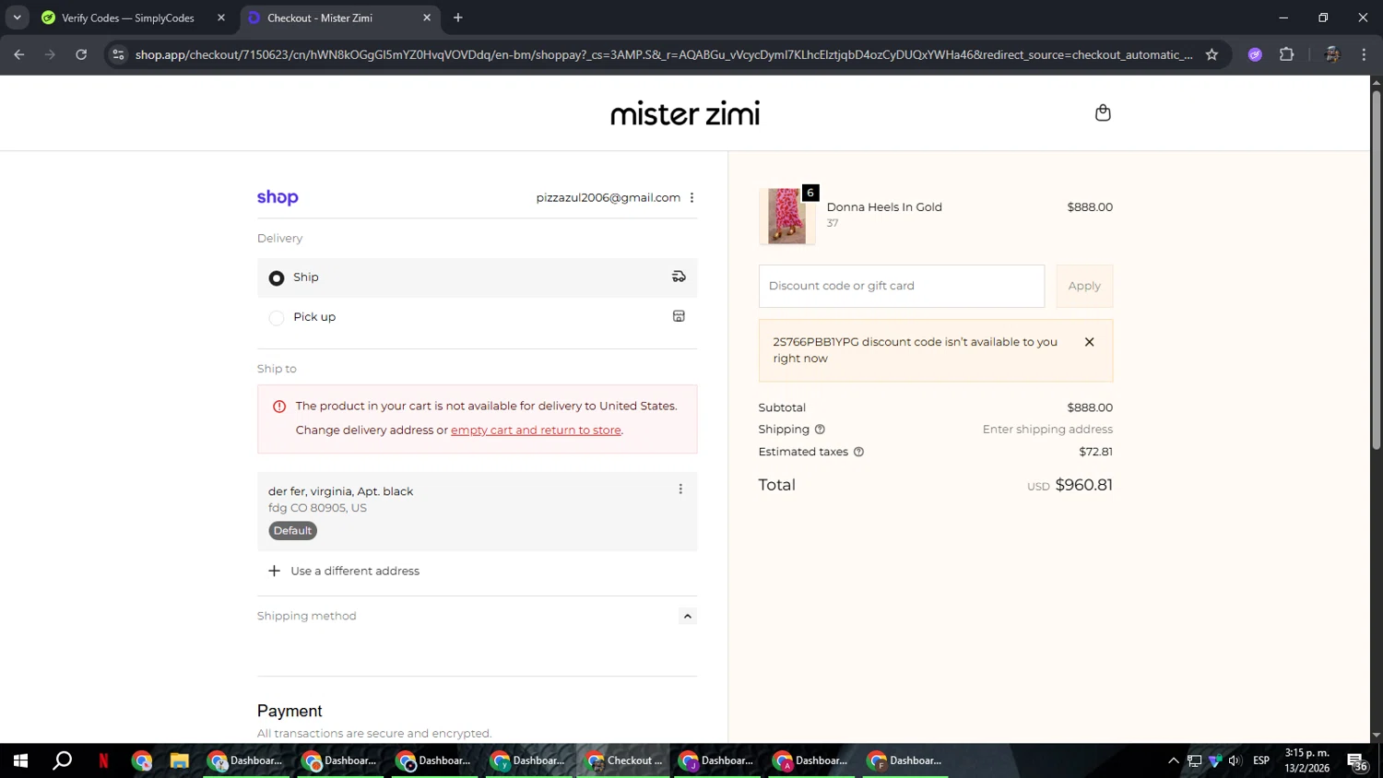Open the browser extensions puzzle icon
The image size is (1383, 778).
pyautogui.click(x=1287, y=54)
